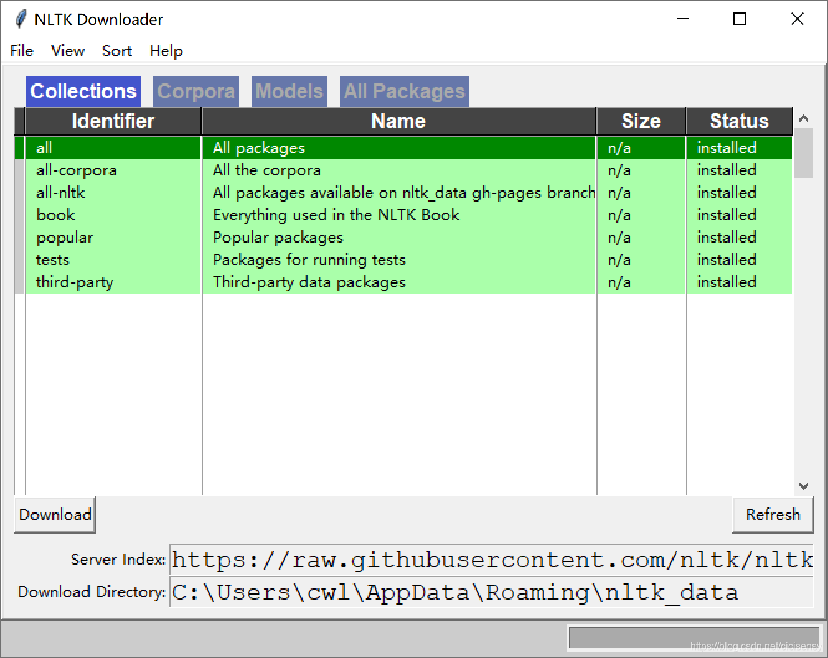This screenshot has height=658, width=828.
Task: Sort by the Status column header
Action: [740, 121]
